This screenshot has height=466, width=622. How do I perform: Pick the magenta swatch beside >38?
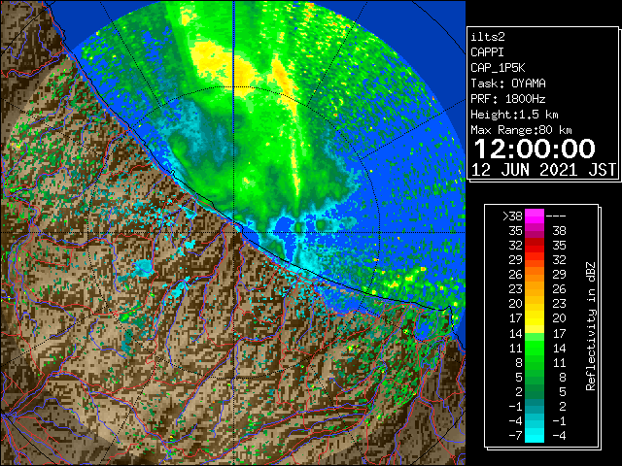[535, 216]
